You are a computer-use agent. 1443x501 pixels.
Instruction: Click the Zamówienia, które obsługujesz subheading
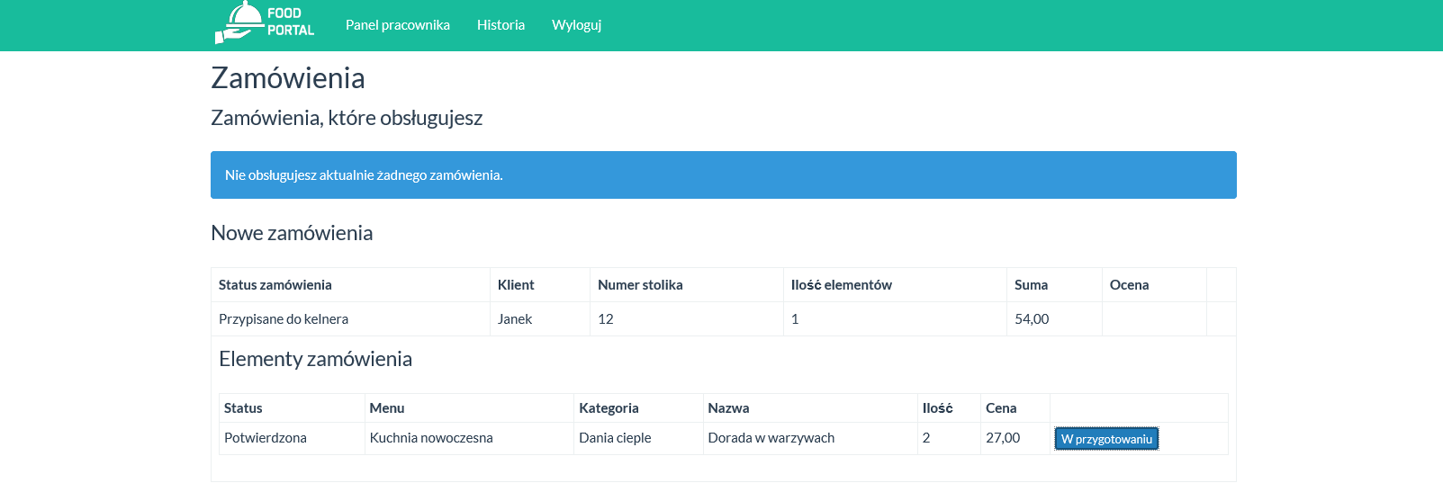347,118
